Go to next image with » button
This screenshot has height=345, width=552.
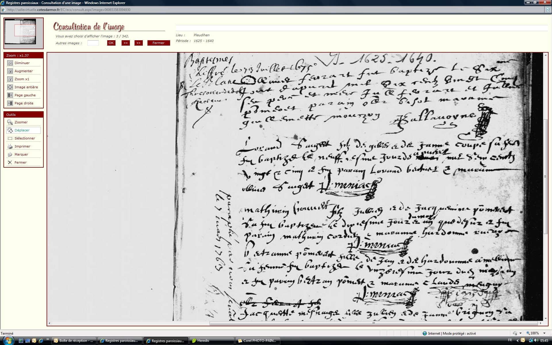(x=139, y=43)
